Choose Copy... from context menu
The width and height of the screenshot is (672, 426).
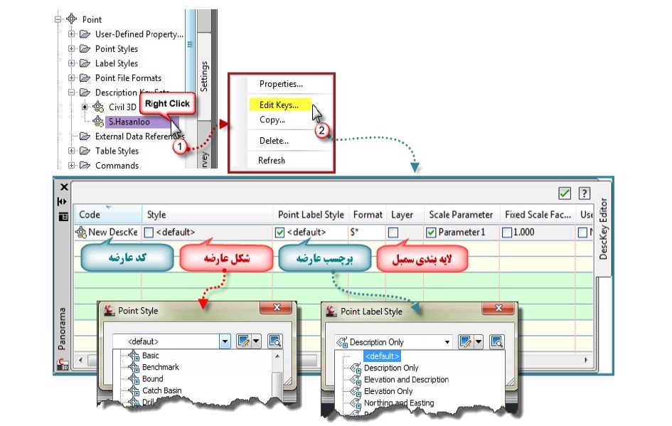[x=272, y=119]
